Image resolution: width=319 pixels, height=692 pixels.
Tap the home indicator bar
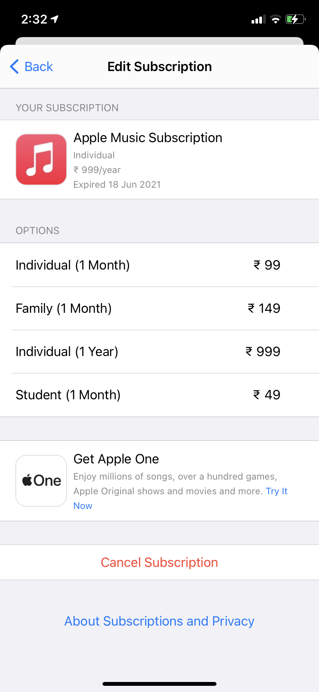pyautogui.click(x=159, y=684)
